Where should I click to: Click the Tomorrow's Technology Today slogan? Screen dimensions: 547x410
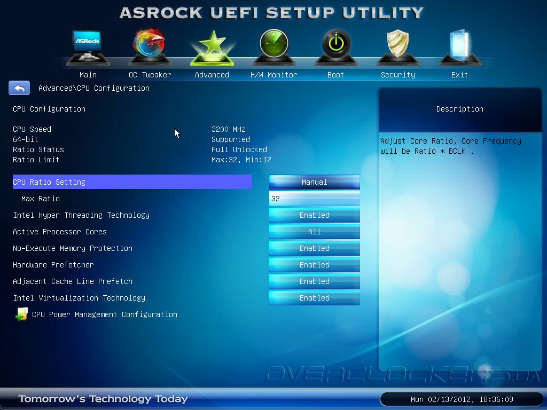click(x=103, y=398)
